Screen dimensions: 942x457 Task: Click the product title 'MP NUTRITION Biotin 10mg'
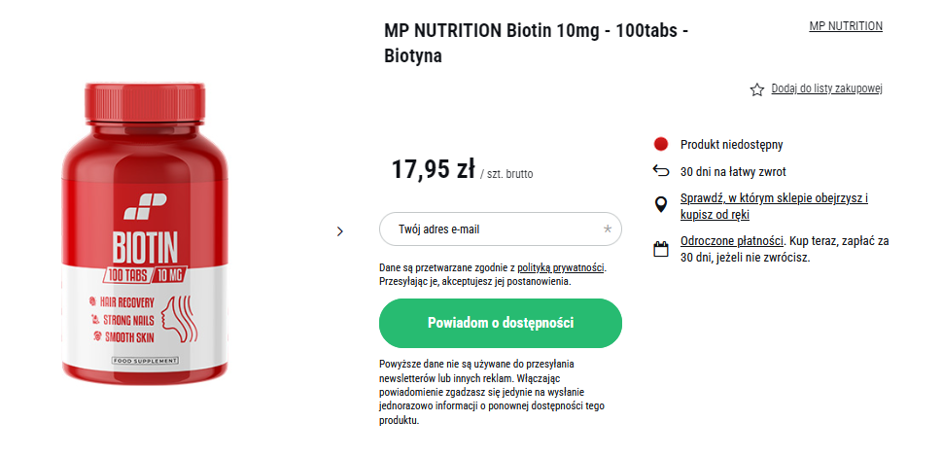pyautogui.click(x=536, y=43)
